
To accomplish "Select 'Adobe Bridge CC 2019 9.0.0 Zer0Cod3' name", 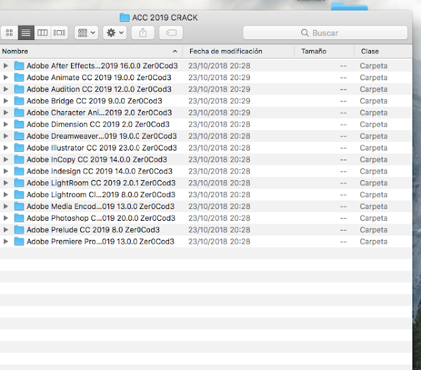I will [x=94, y=101].
